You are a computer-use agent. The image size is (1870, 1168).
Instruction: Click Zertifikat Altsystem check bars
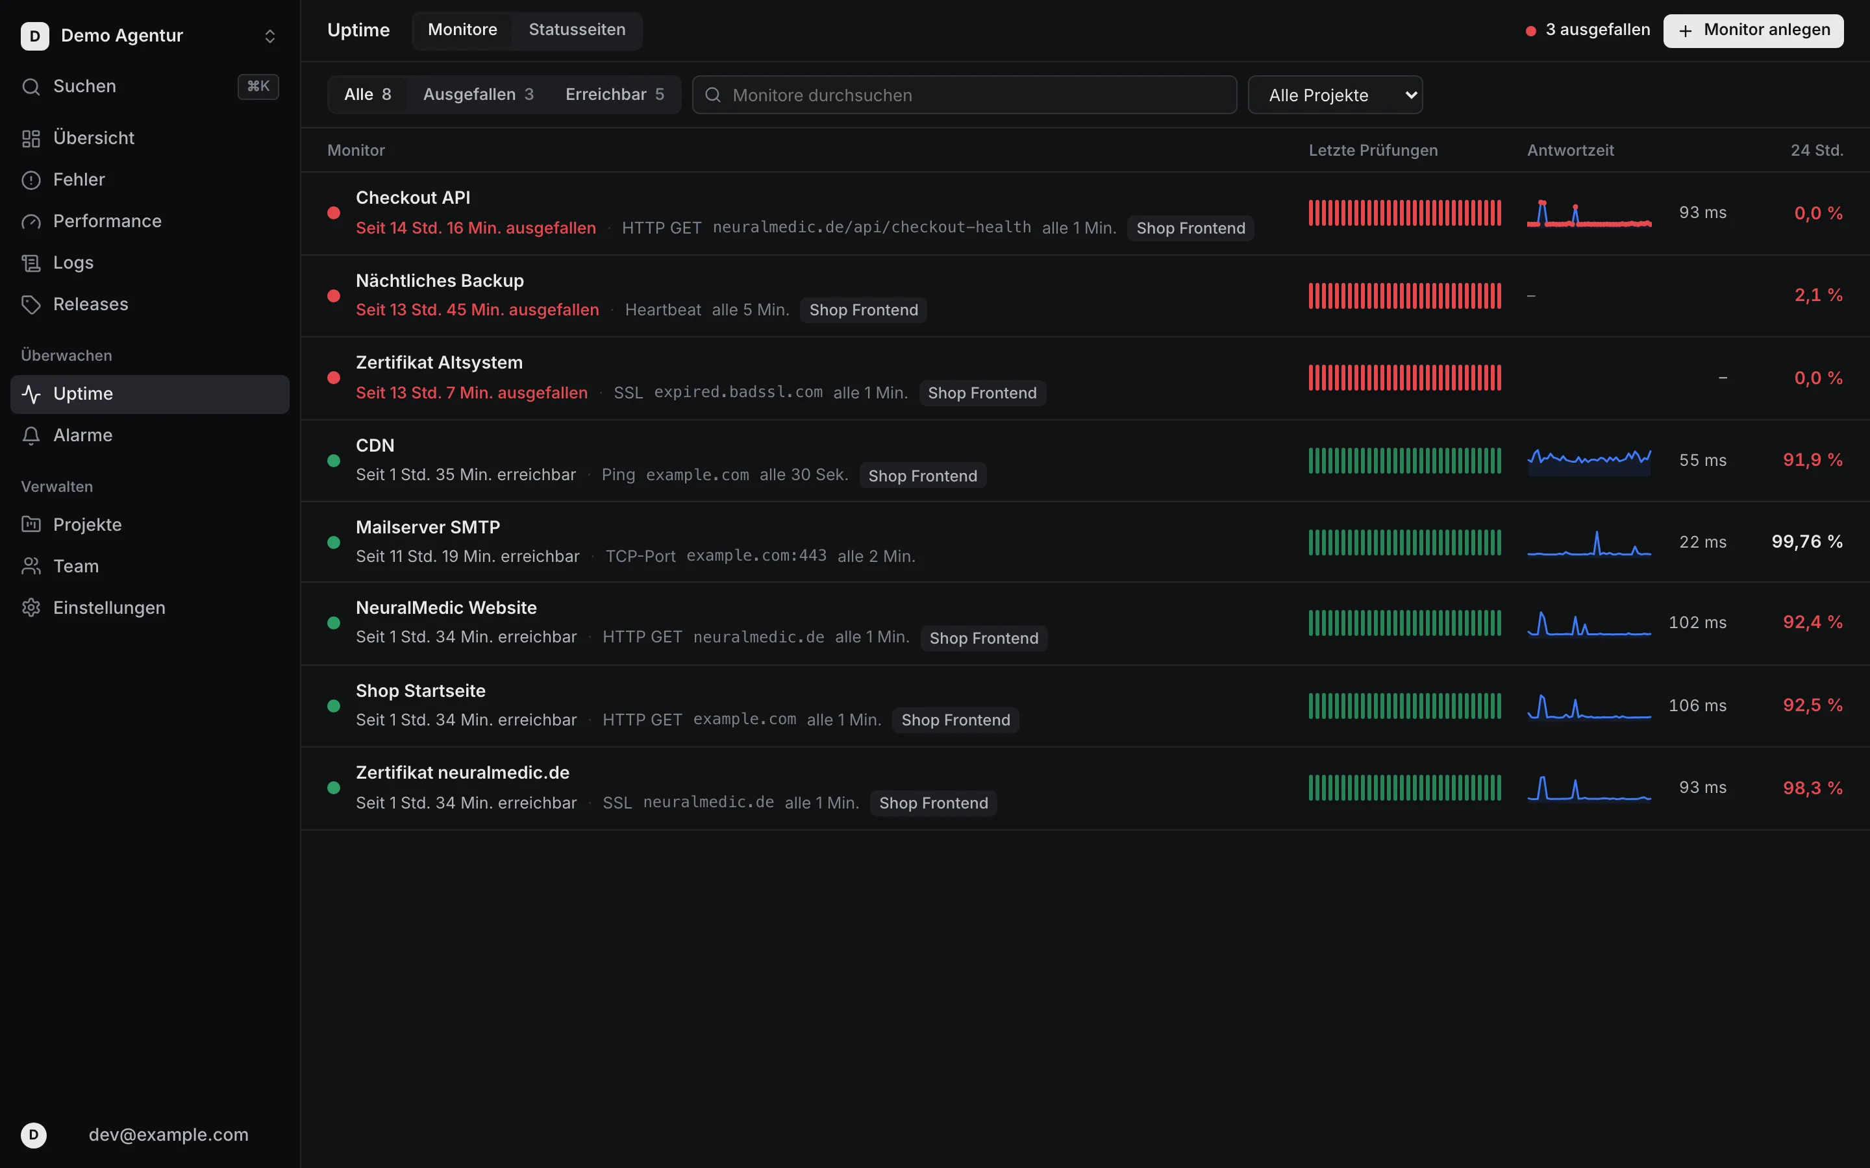[1405, 378]
